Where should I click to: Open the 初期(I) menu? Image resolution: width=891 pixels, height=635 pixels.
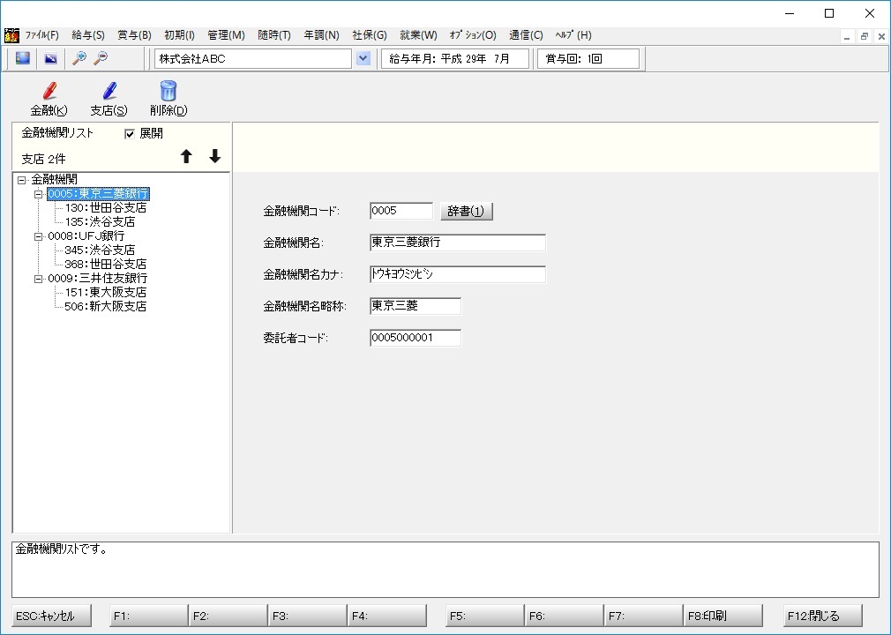point(180,35)
